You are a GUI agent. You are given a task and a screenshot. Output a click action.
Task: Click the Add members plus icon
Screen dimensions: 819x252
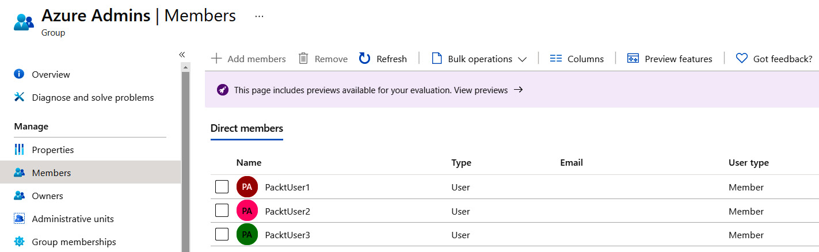tap(216, 59)
